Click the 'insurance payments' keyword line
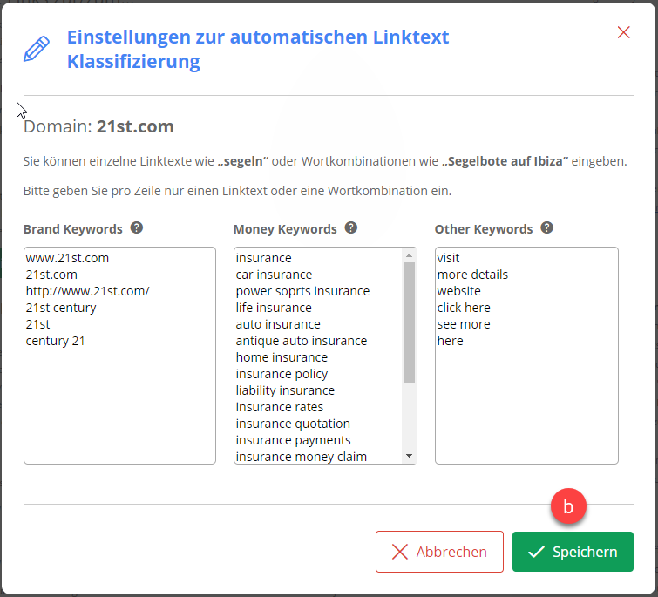 point(293,439)
